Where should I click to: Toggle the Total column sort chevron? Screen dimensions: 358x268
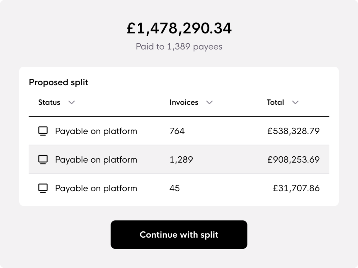point(295,103)
